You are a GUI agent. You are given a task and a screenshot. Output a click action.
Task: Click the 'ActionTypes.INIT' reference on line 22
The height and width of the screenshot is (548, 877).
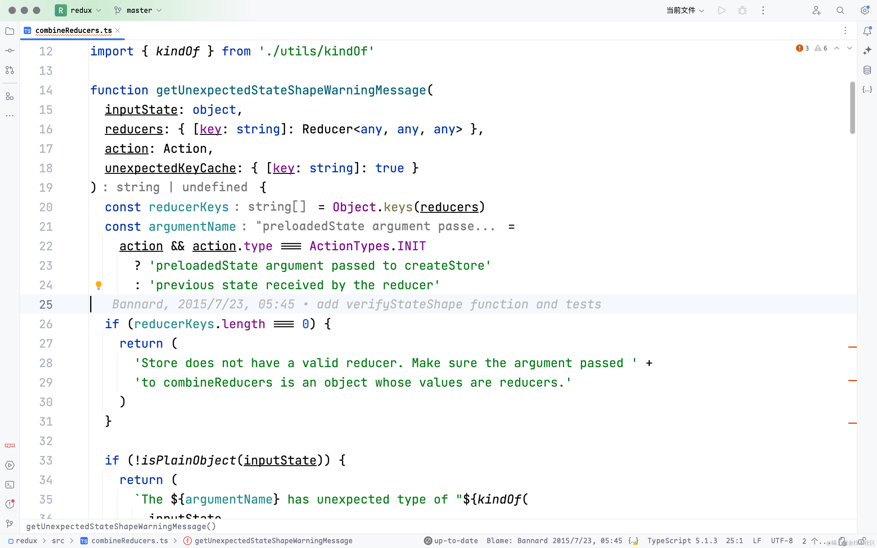[x=368, y=246]
